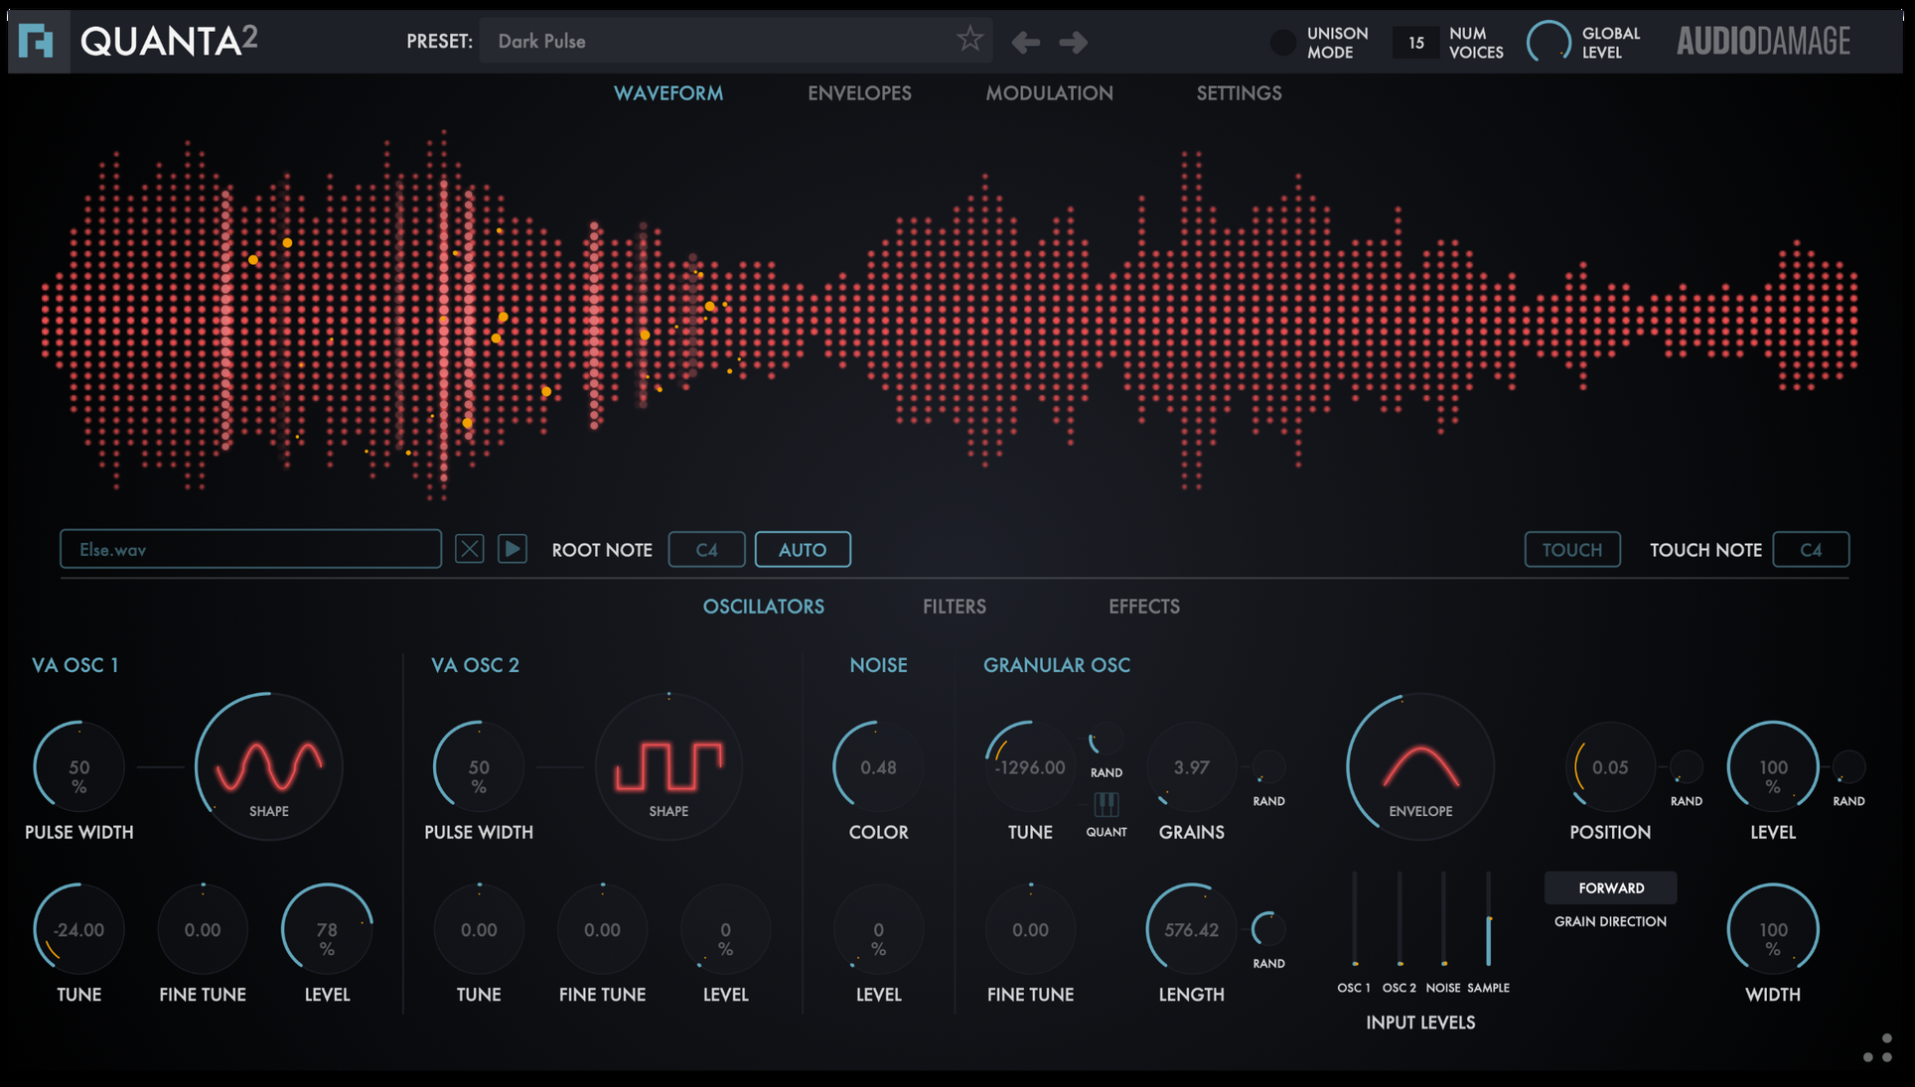Click the NOISE input level slider
This screenshot has width=1915, height=1087.
(1443, 919)
